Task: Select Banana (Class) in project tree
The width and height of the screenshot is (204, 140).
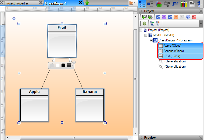Action: [180, 51]
